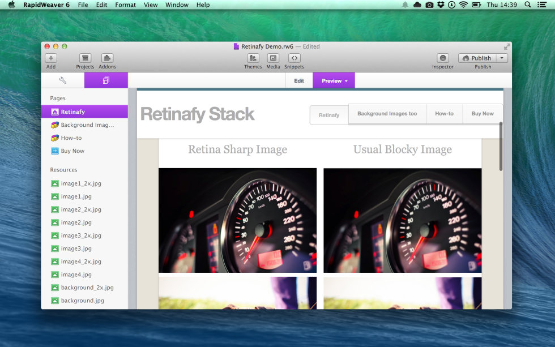
Task: Click the Retina Sharp speedometer image
Action: pos(237,220)
